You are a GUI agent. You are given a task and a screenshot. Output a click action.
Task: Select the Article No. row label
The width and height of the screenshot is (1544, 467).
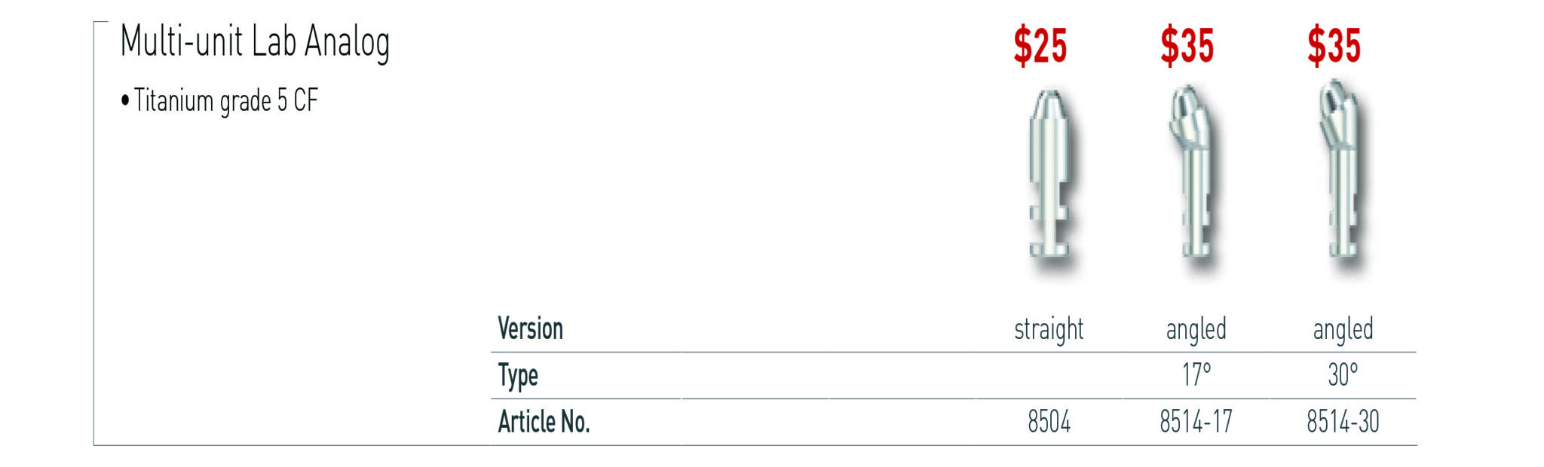[544, 422]
